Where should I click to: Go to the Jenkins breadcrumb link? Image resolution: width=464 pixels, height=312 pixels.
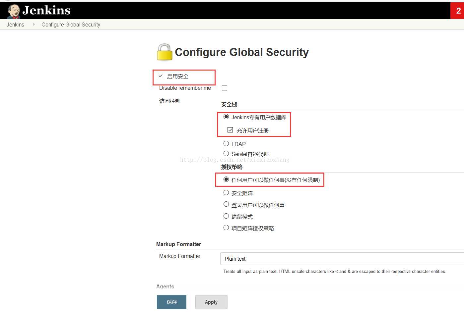(x=15, y=25)
